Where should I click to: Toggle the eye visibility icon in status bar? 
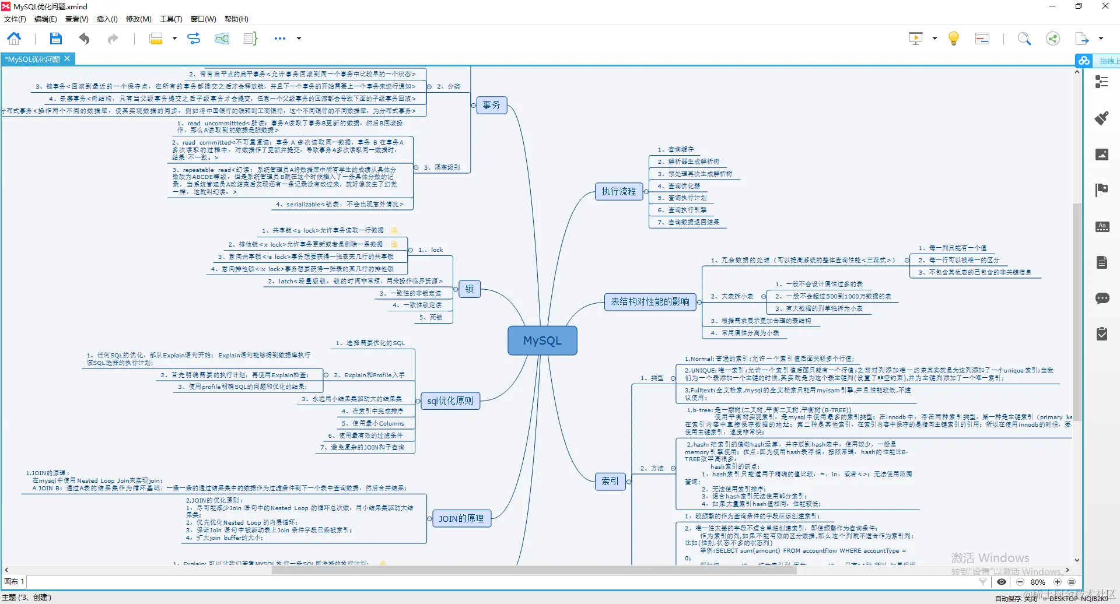1002,582
